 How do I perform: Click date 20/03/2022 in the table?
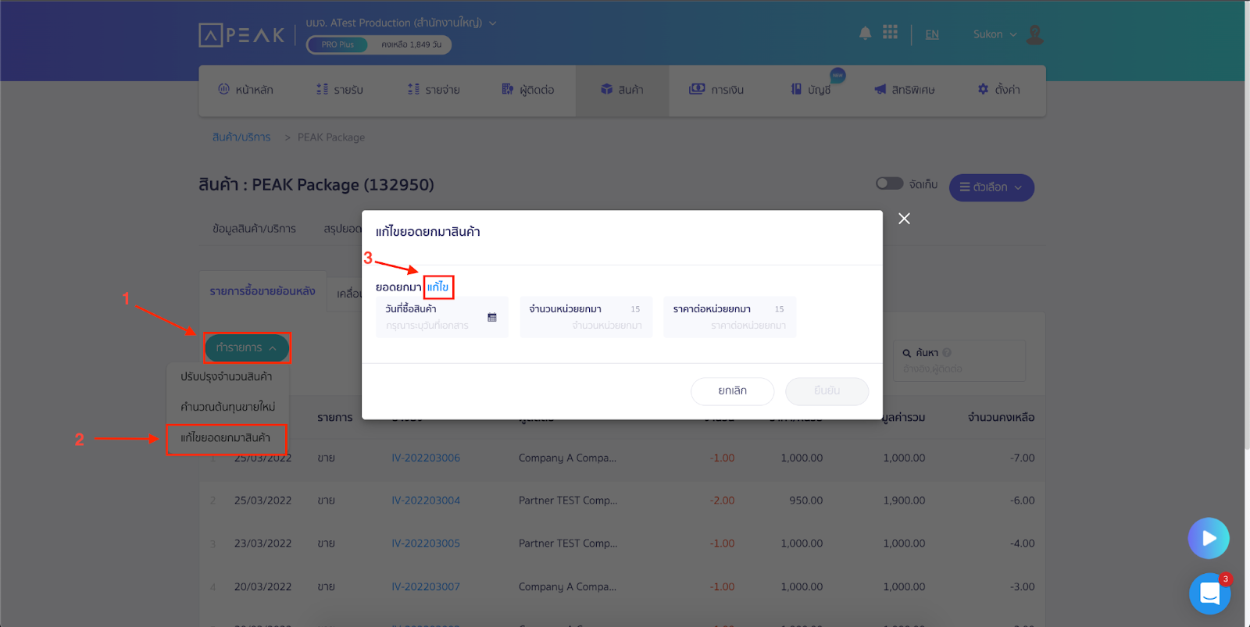coord(262,586)
